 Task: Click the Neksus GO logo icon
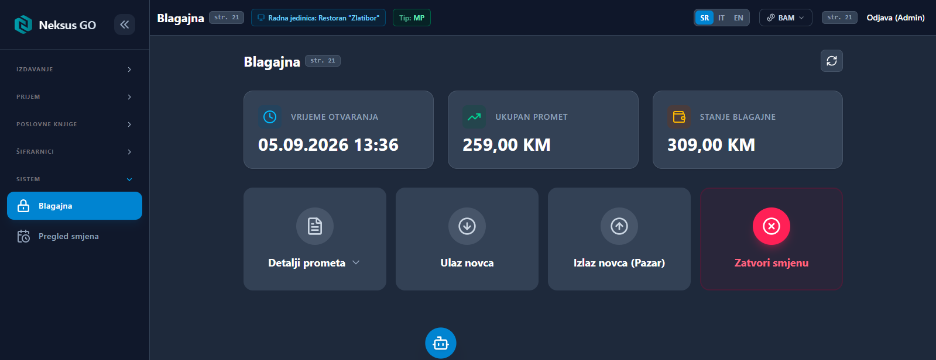click(x=23, y=25)
